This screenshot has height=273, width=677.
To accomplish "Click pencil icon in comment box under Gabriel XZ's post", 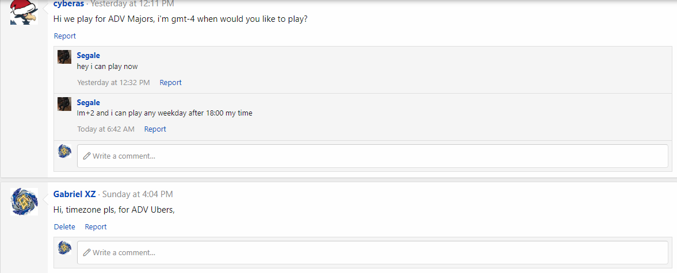I will tap(87, 252).
